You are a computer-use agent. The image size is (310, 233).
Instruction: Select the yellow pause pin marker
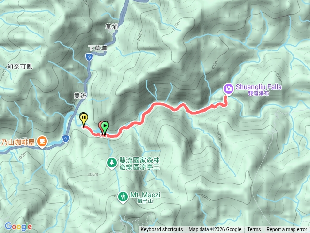coord(84,119)
